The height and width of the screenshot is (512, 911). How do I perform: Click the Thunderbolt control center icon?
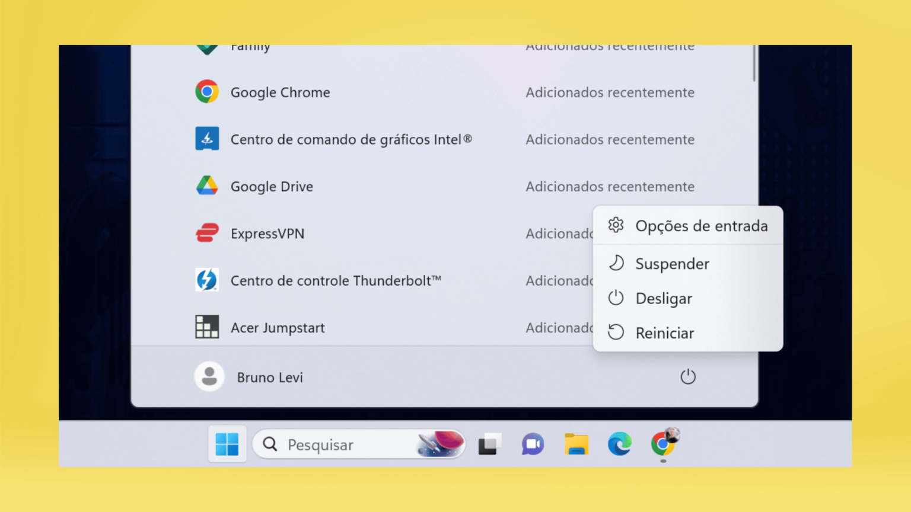pos(207,280)
